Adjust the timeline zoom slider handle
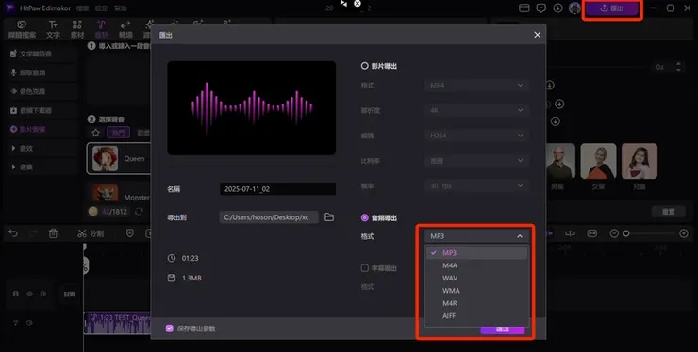The image size is (698, 352). click(x=626, y=233)
